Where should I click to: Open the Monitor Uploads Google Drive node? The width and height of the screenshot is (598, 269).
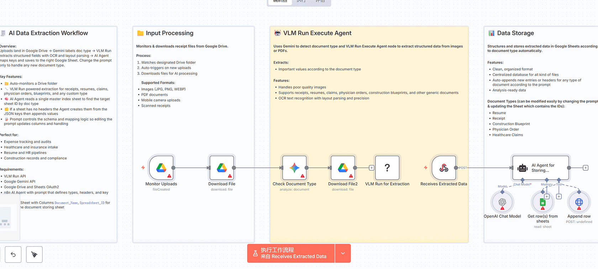[161, 168]
